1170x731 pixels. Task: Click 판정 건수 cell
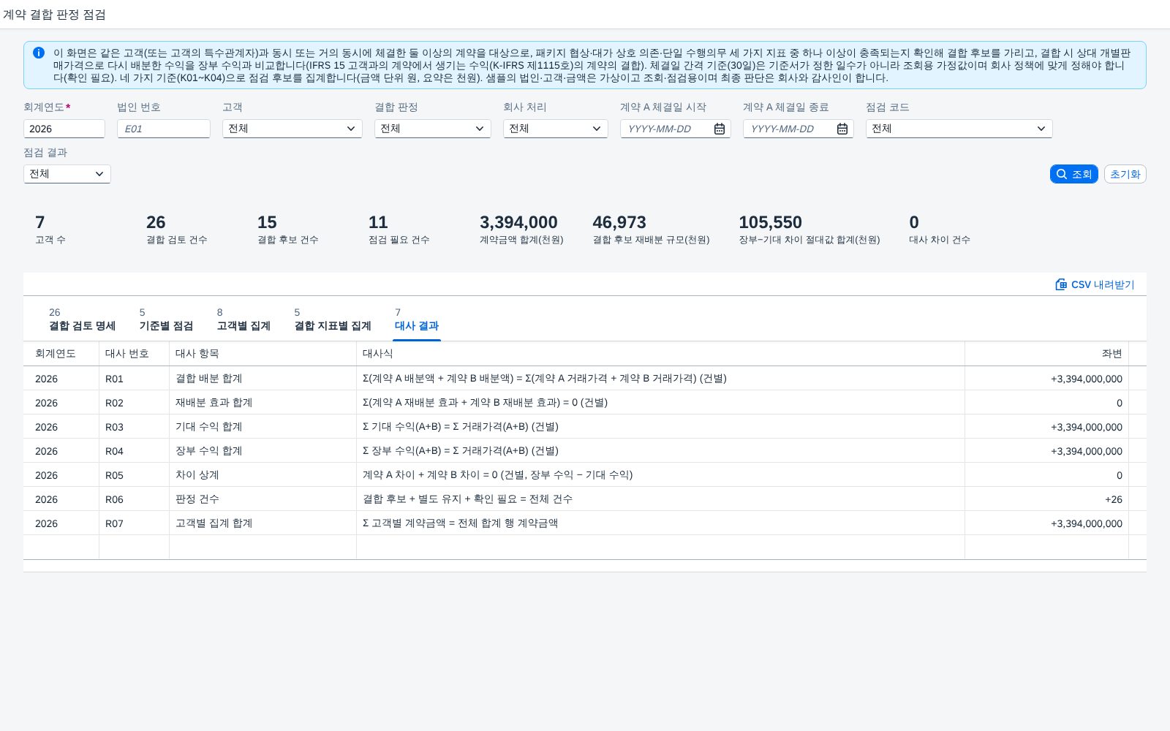click(x=263, y=499)
